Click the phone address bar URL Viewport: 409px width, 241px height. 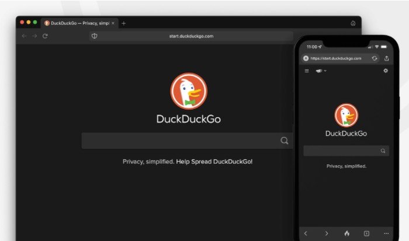[336, 58]
